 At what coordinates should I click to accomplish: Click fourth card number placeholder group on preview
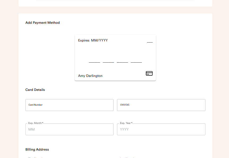click(x=136, y=62)
